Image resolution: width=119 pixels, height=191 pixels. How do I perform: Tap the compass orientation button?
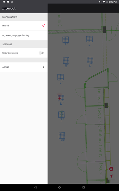(x=111, y=169)
